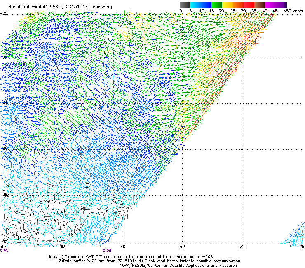Click the legend value '15'
The width and height of the screenshot is (305, 268).
click(211, 11)
